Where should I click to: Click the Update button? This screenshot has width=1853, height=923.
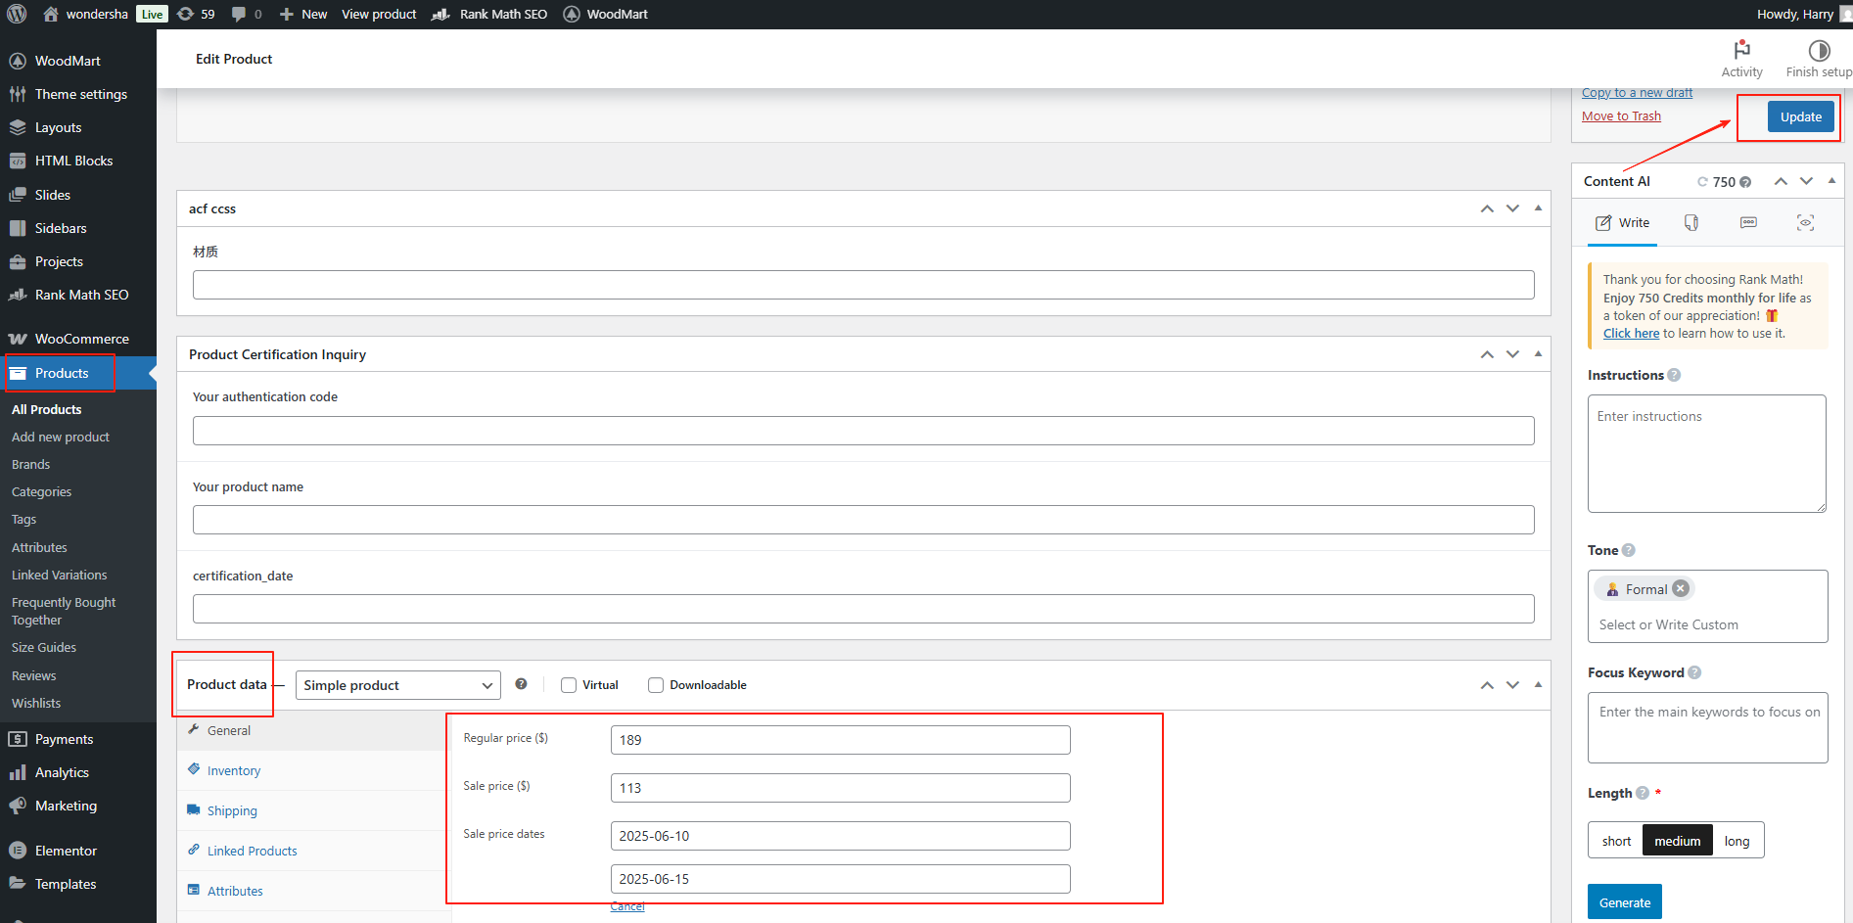[1800, 116]
